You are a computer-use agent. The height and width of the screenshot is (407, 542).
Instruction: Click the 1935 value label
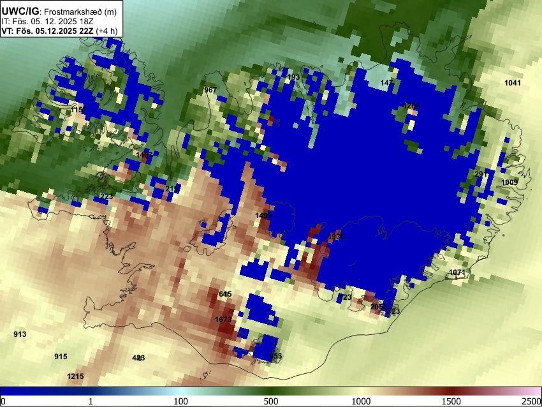click(x=336, y=237)
